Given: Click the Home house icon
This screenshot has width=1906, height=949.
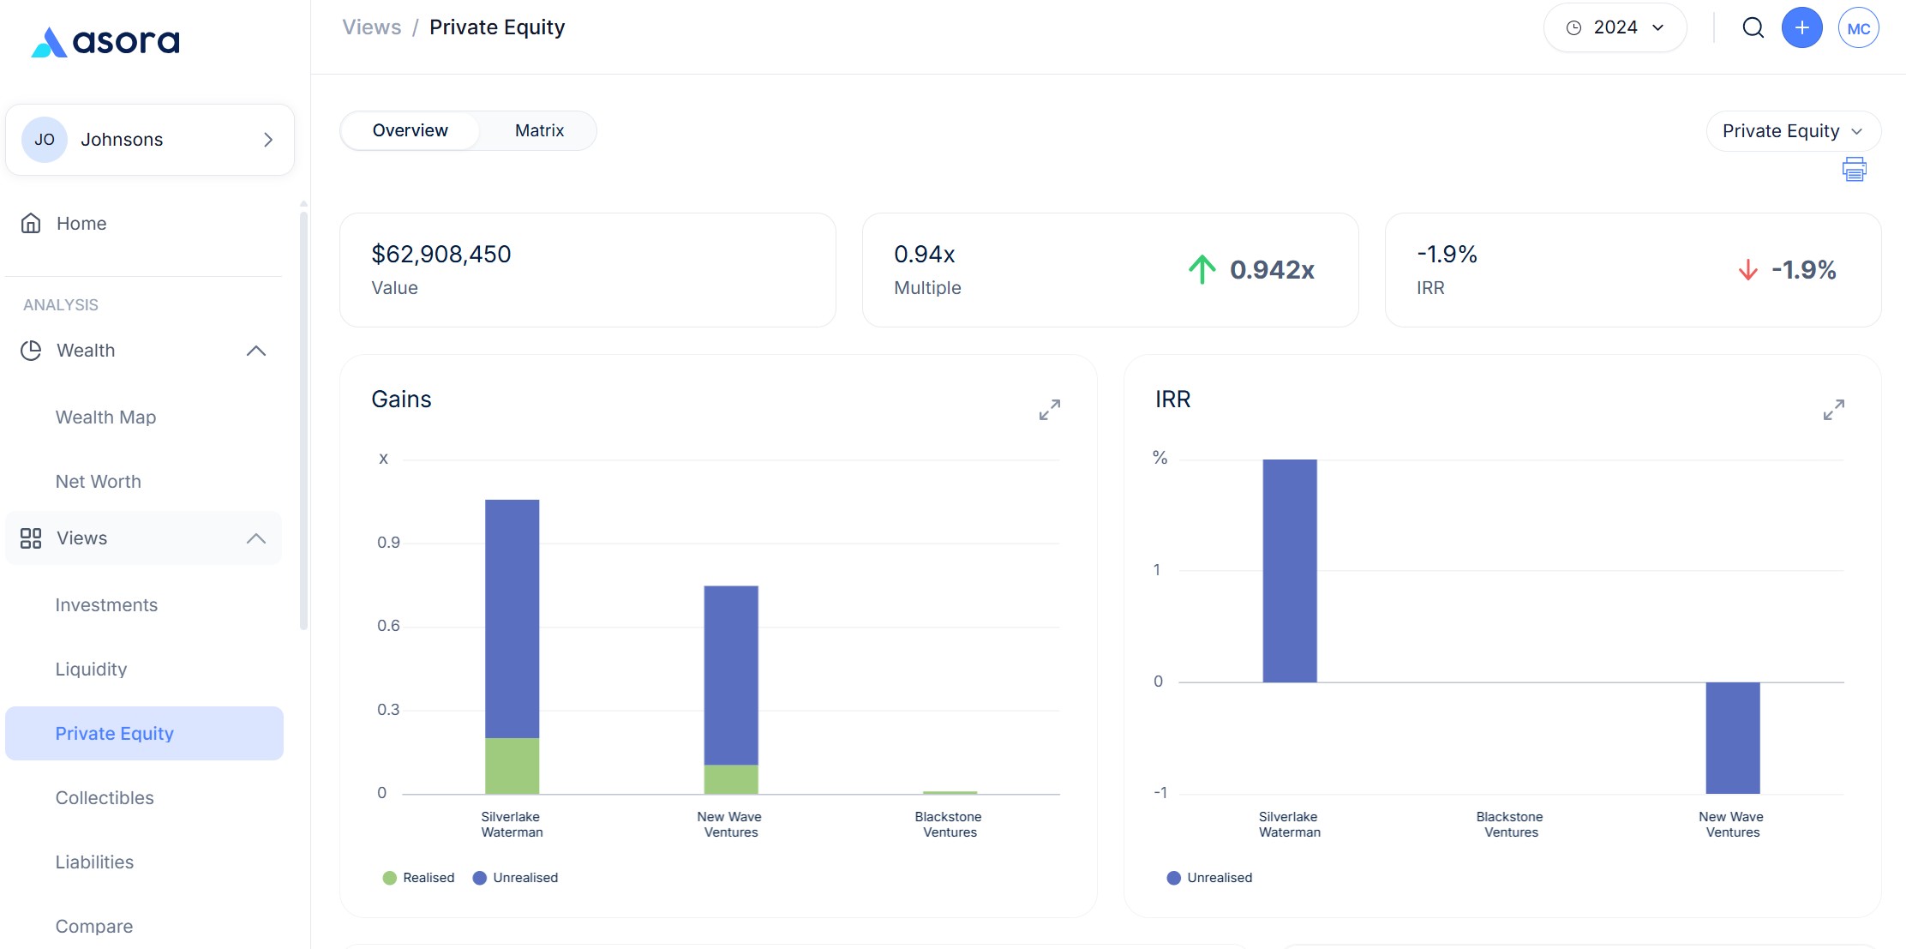Looking at the screenshot, I should [31, 224].
